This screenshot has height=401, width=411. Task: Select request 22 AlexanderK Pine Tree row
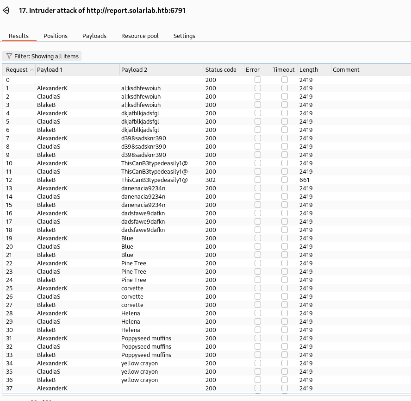pyautogui.click(x=139, y=263)
